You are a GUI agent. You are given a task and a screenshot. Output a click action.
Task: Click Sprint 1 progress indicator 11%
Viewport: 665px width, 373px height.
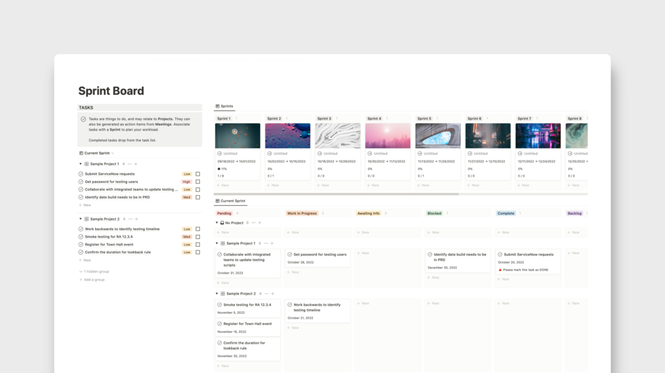(222, 169)
